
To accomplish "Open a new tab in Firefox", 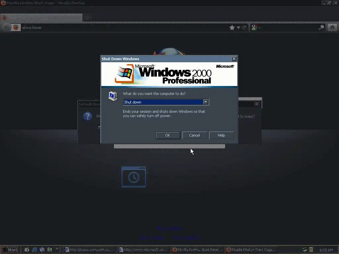I will [x=87, y=18].
